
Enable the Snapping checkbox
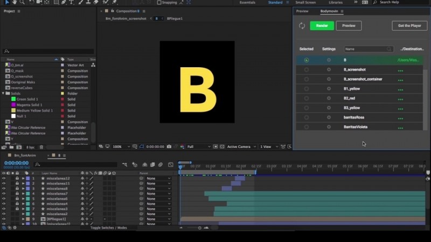(159, 3)
